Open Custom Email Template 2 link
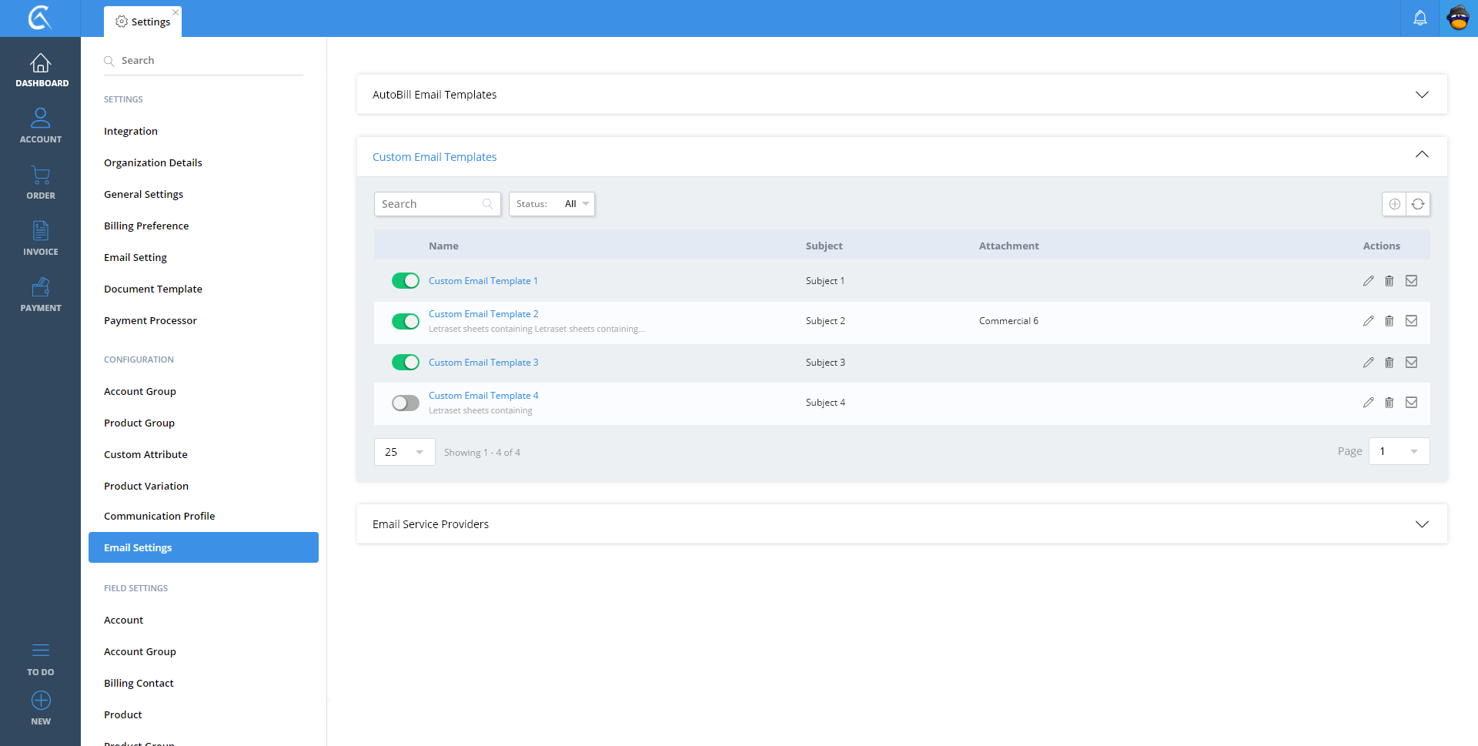 (483, 314)
